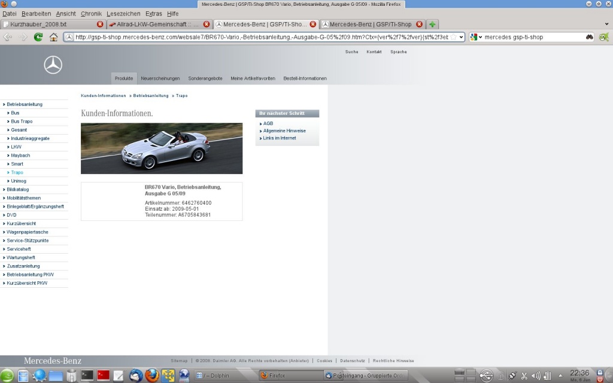Open the yellow arrows icon in the panel

[168, 376]
